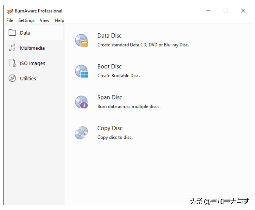Image resolution: width=255 pixels, height=210 pixels.
Task: Click 'Create Bootable Disc.' description
Action: click(118, 76)
